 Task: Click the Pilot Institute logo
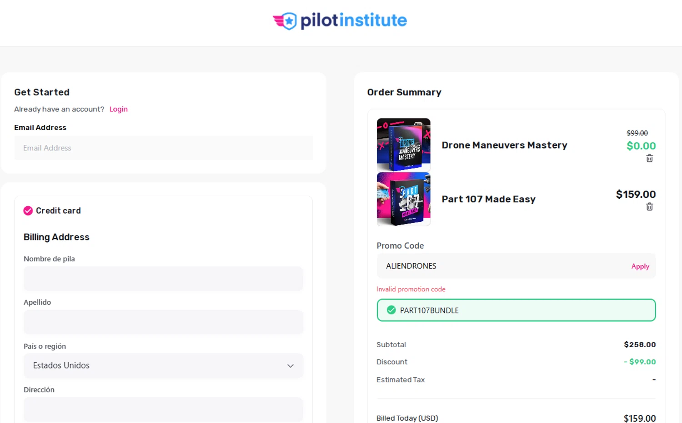(340, 20)
